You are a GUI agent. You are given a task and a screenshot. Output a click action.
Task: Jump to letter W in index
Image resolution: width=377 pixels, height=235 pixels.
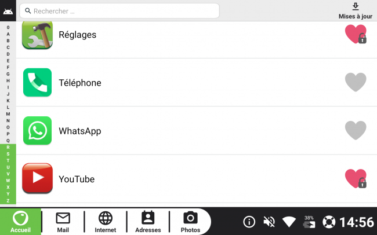click(x=8, y=181)
